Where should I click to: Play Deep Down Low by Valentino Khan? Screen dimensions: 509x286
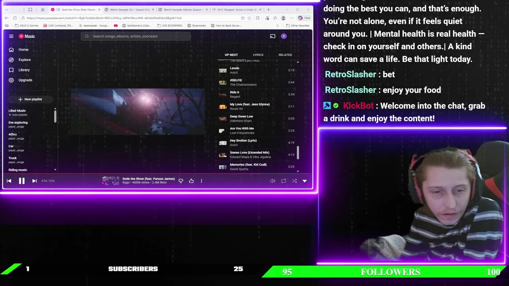[257, 118]
